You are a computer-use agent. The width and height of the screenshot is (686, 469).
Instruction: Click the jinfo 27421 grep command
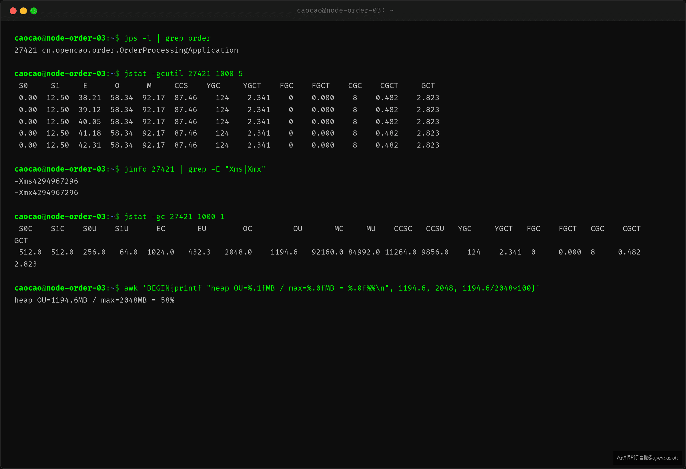pos(195,169)
